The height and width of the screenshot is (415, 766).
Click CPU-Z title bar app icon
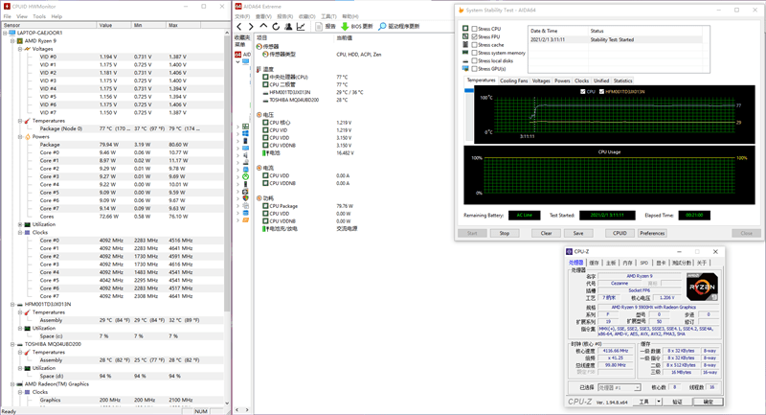[569, 252]
